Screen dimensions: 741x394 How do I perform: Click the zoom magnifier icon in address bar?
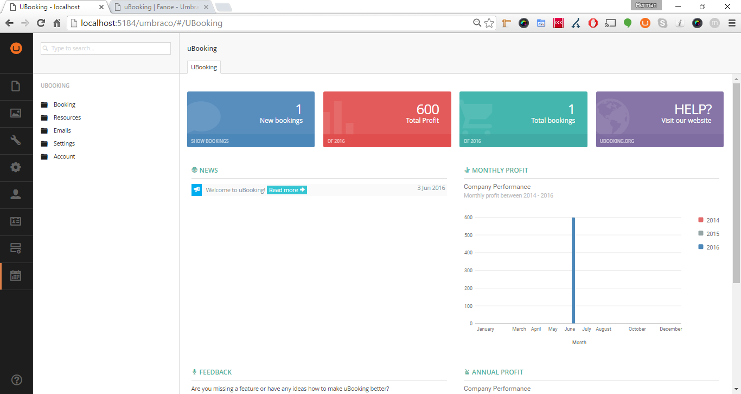coord(477,23)
